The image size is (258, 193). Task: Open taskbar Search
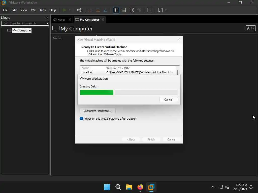[118, 187]
